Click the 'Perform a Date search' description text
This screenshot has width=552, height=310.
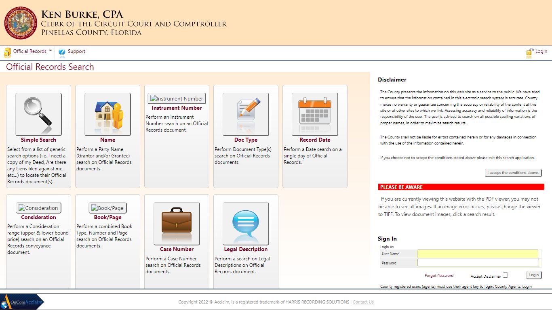[312, 156]
